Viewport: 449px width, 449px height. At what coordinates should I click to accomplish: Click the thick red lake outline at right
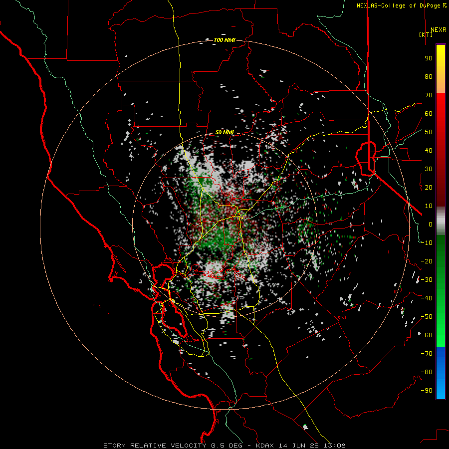(x=366, y=158)
